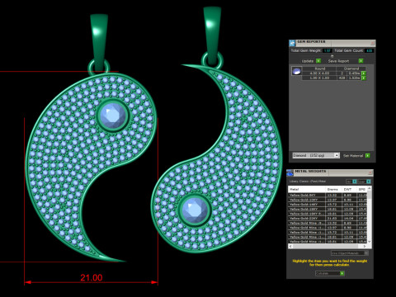Viewport: 396px width, 297px height.
Task: Click the second teal button at panel's right edge
Action: (369, 181)
